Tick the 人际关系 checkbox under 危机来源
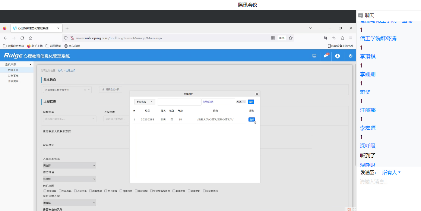The image size is (421, 211). [76, 190]
